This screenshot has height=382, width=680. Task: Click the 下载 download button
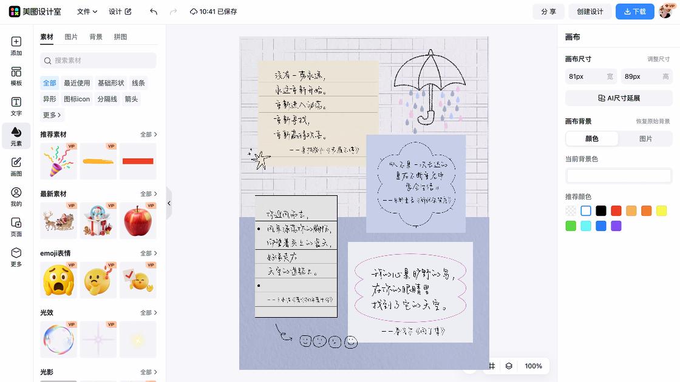635,12
